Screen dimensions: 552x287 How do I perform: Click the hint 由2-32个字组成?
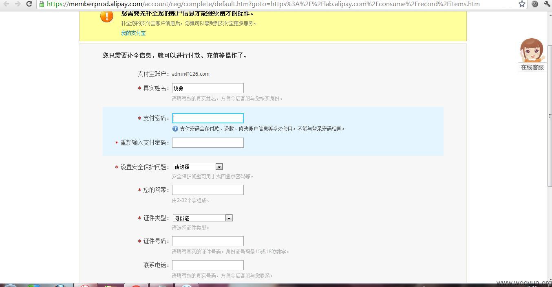coord(191,200)
